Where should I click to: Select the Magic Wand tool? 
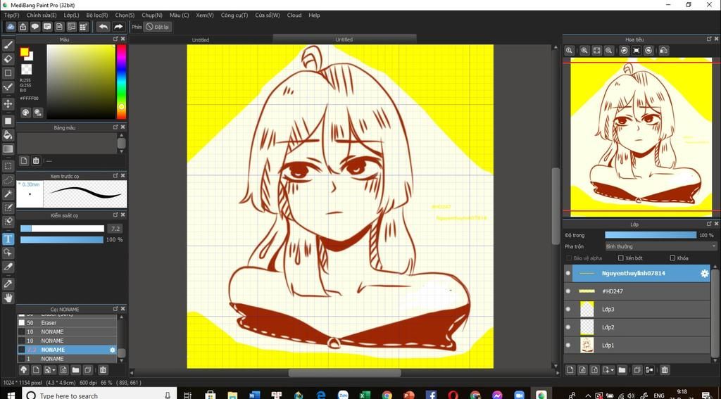tap(8, 194)
